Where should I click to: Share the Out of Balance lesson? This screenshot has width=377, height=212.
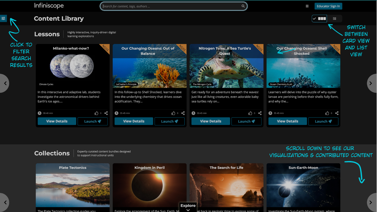click(183, 113)
